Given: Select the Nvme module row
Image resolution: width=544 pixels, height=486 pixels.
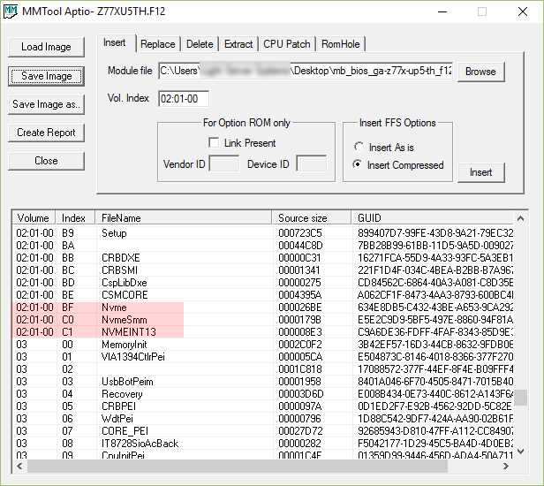Looking at the screenshot, I should 263,308.
